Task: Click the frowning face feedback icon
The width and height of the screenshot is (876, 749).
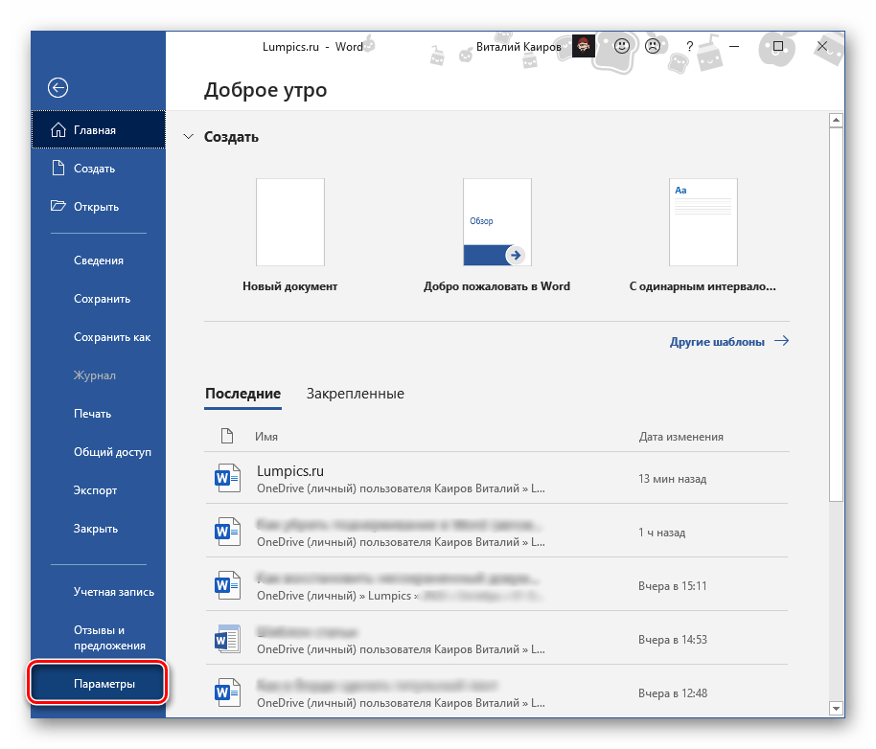Action: click(x=653, y=46)
